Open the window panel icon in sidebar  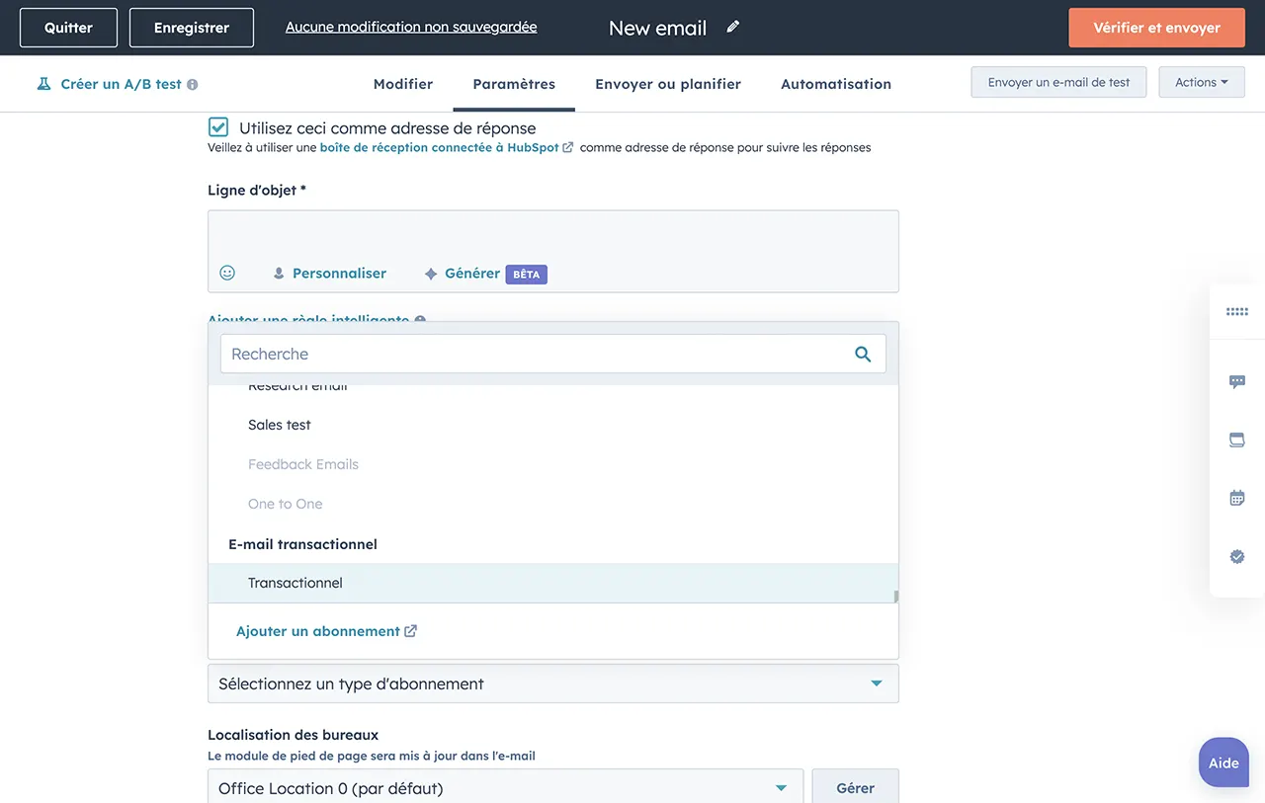[1236, 440]
